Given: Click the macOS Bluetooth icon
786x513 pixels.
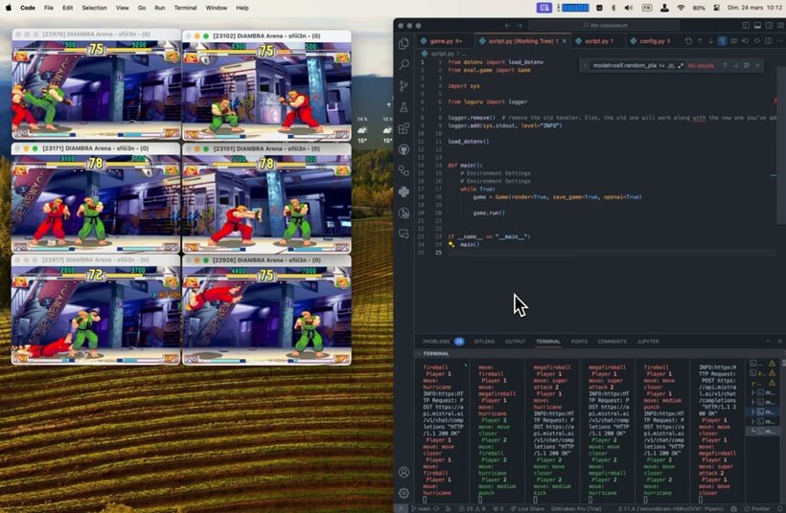Looking at the screenshot, I should pos(613,8).
